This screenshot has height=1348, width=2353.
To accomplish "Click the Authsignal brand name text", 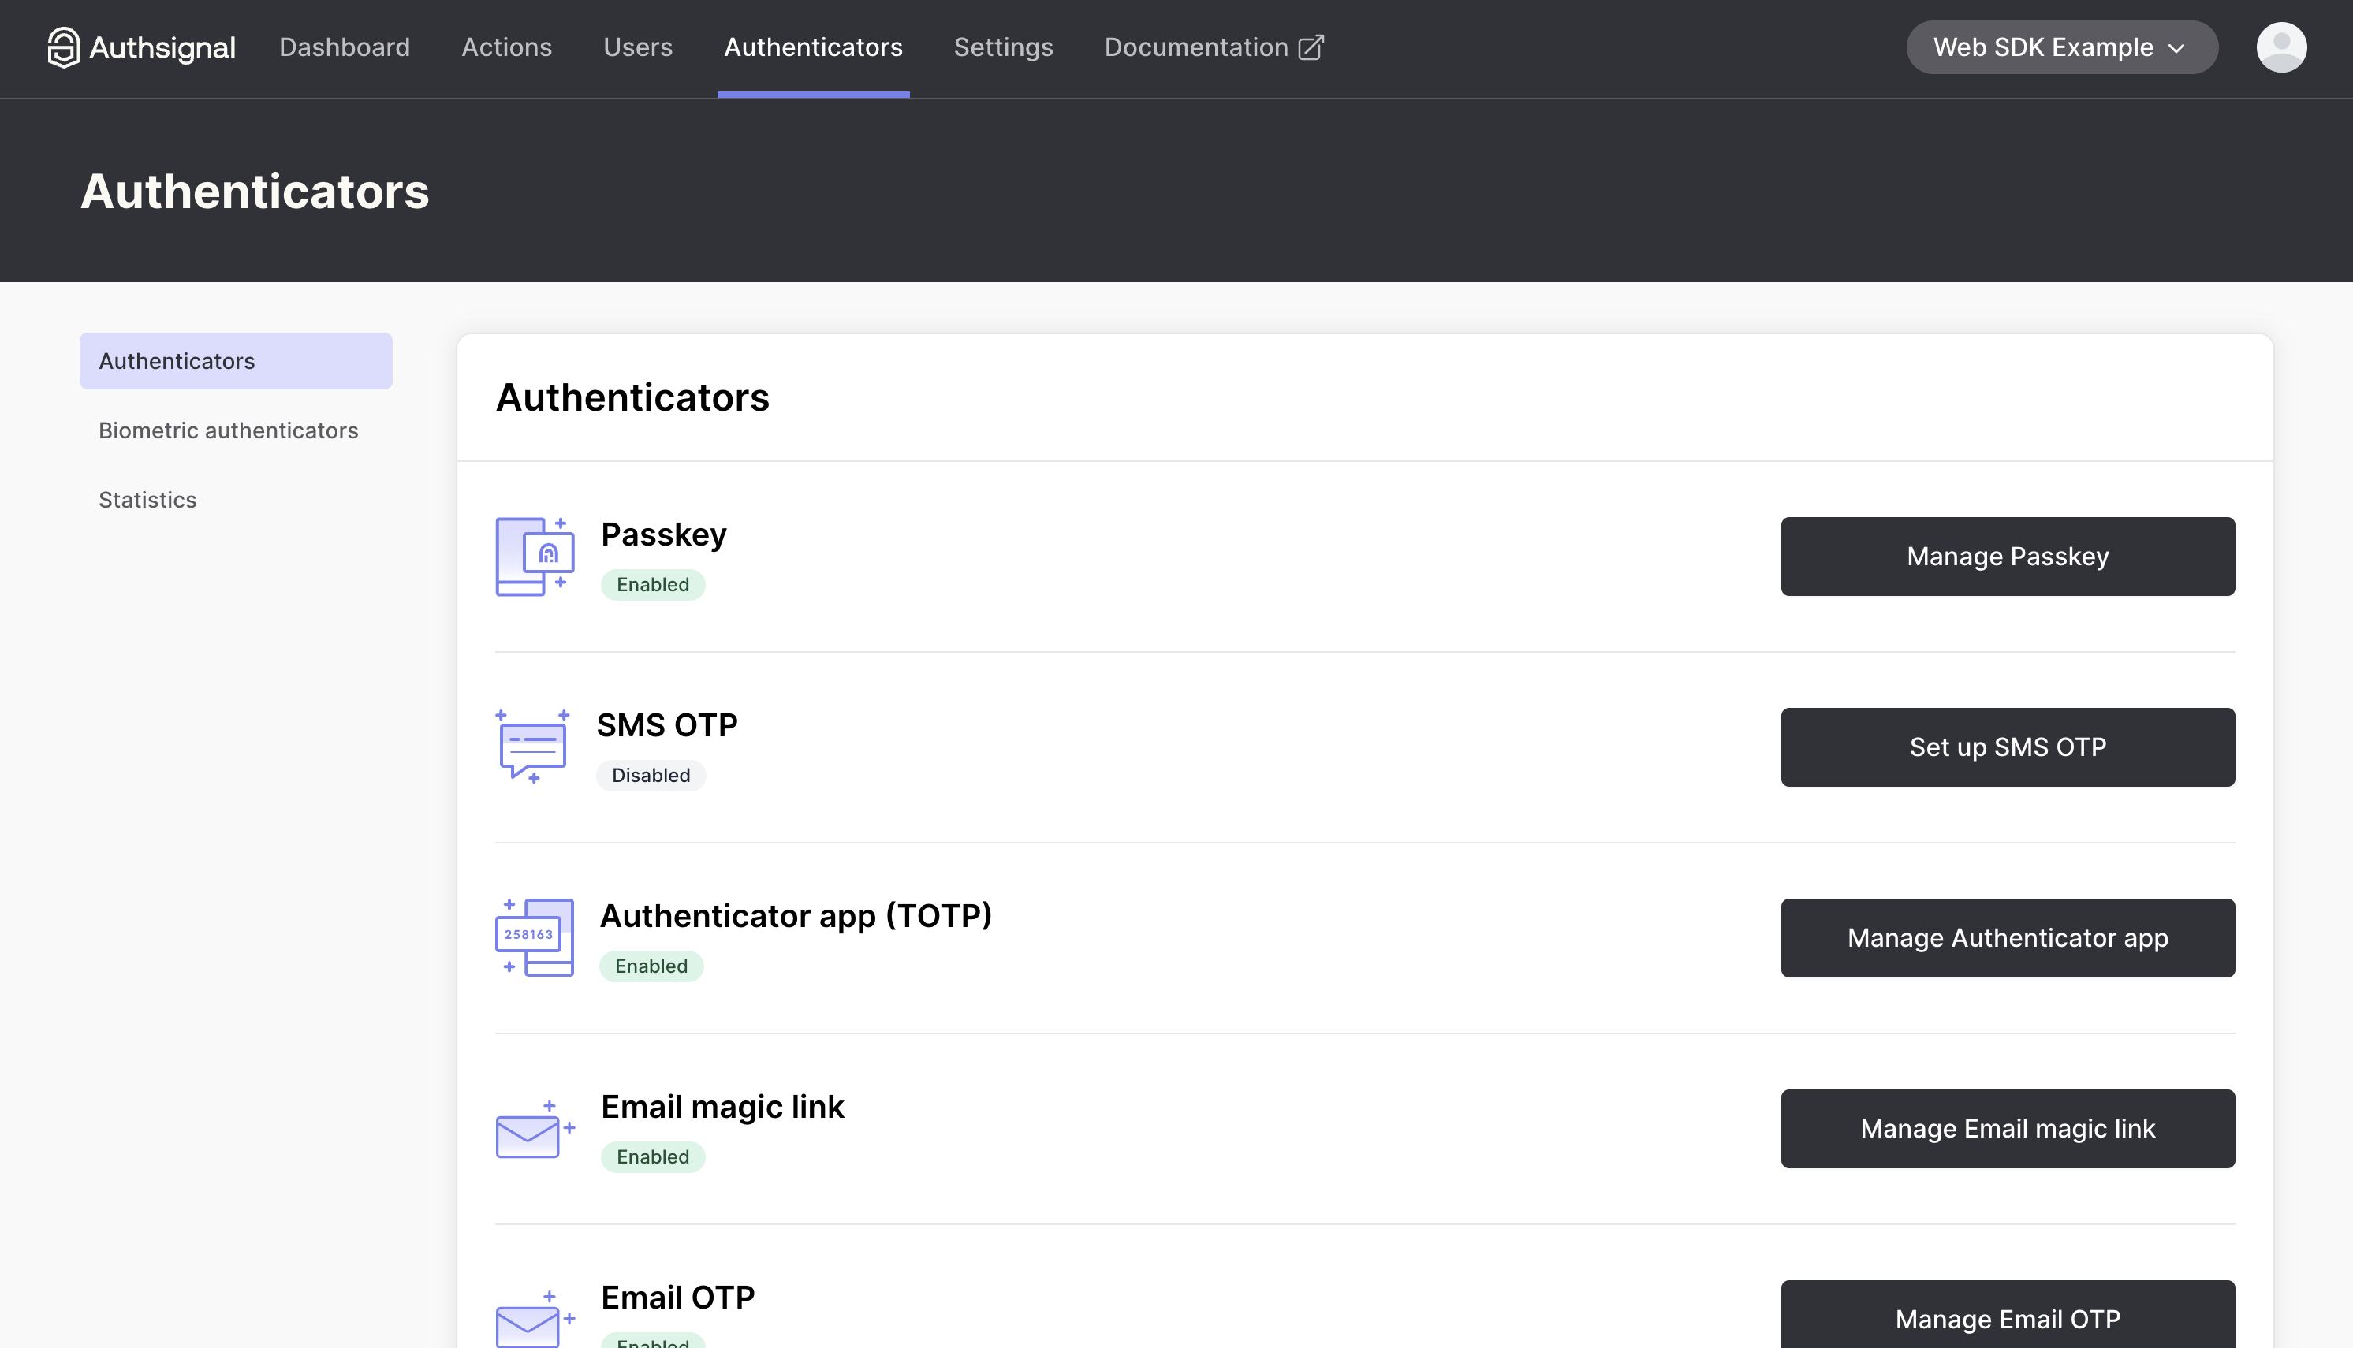I will pyautogui.click(x=162, y=47).
